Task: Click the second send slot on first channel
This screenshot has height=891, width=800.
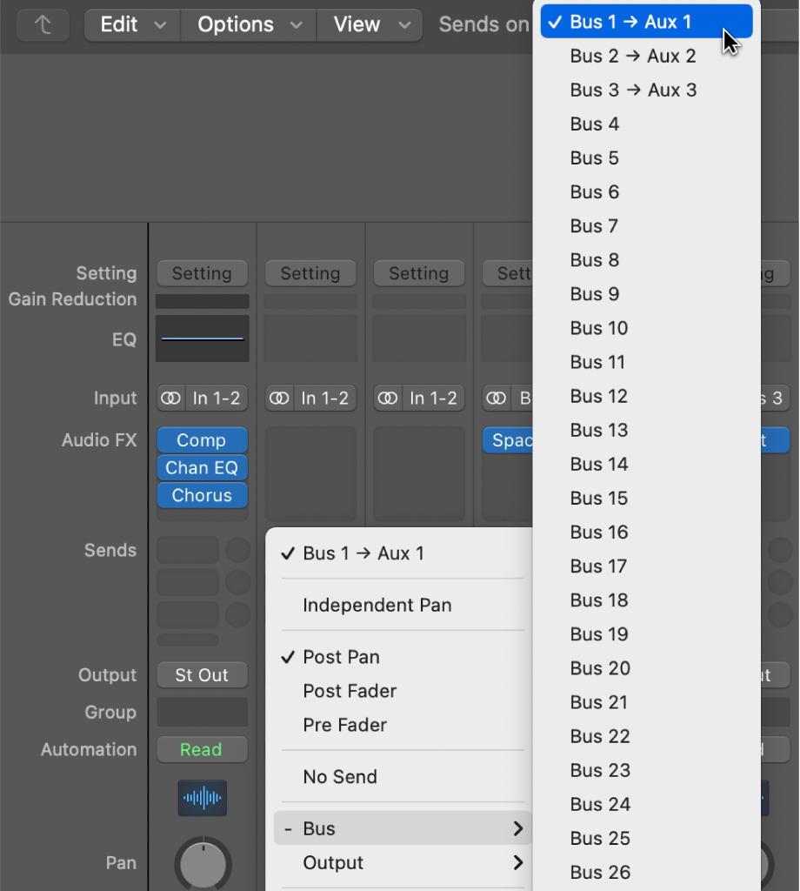Action: pos(188,582)
